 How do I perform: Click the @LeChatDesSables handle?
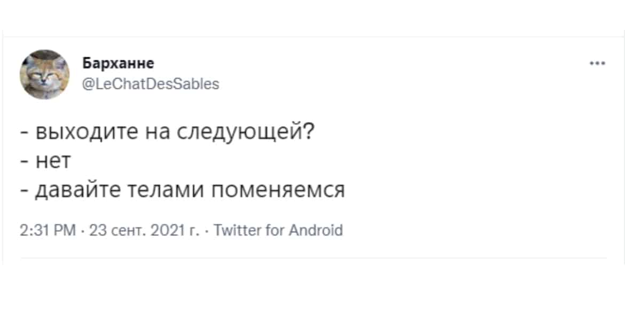pyautogui.click(x=151, y=84)
